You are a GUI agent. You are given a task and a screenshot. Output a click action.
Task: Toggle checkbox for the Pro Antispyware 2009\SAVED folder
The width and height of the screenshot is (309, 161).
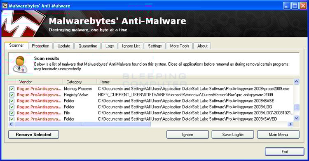click(12, 119)
